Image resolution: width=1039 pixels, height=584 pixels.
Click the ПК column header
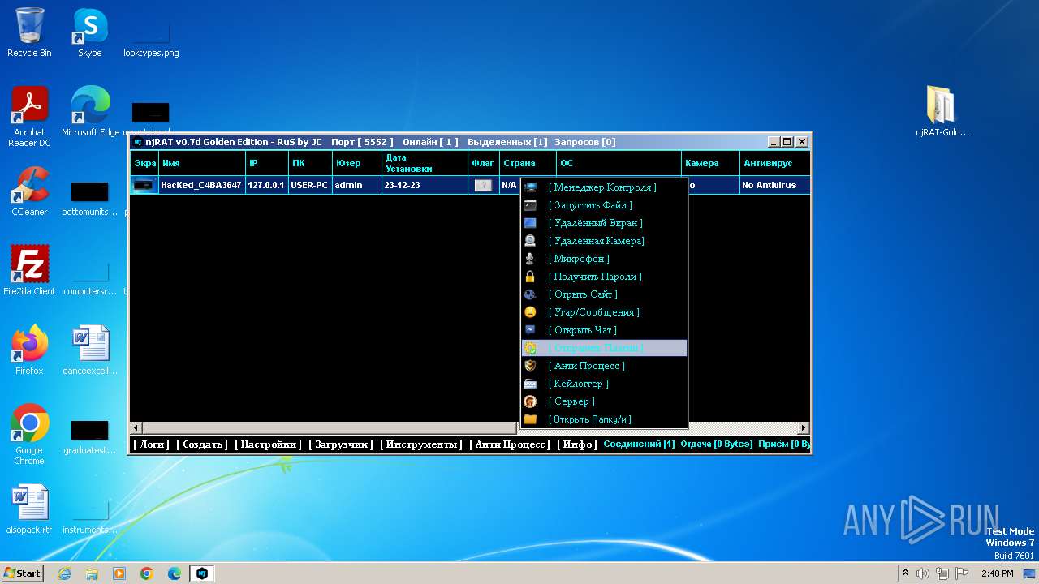pos(311,163)
